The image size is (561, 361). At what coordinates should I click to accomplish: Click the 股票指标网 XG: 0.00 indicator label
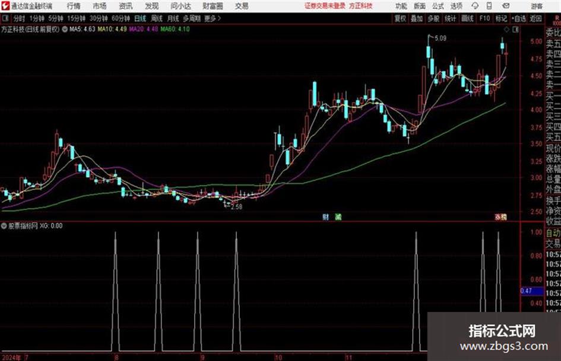(36, 226)
